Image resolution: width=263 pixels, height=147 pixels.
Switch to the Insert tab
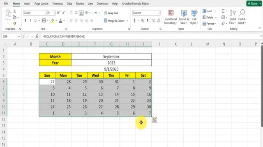coord(27,4)
